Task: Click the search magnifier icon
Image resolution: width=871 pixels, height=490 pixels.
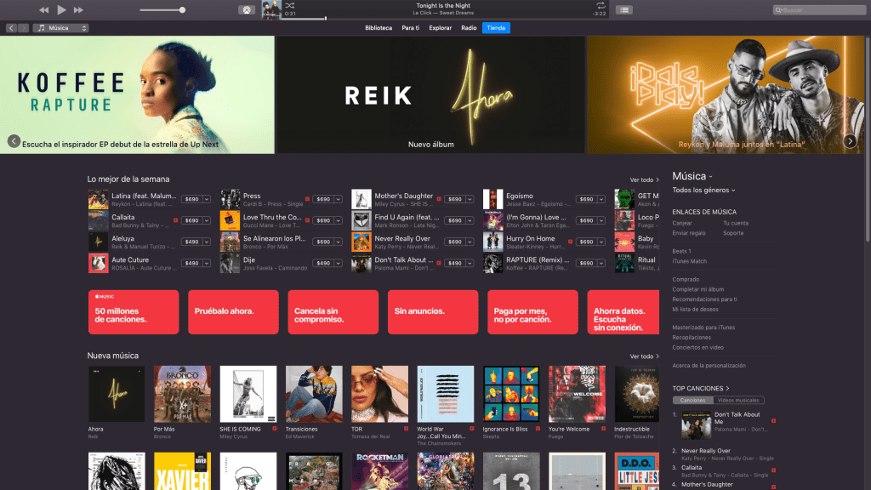Action: pyautogui.click(x=779, y=10)
